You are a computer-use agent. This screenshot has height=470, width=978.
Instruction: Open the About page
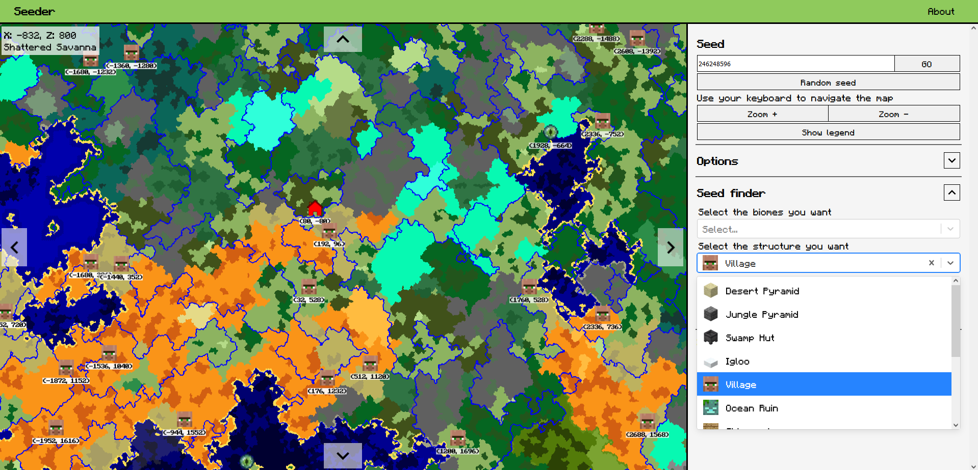click(941, 11)
